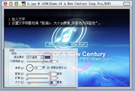Click the 角度 angle dial
Viewport: 135px width, 91px height.
pos(30,68)
